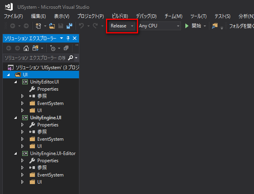Open the Pending Changes Filter dropdown arrow
This screenshot has width=254, height=194.
click(x=59, y=48)
